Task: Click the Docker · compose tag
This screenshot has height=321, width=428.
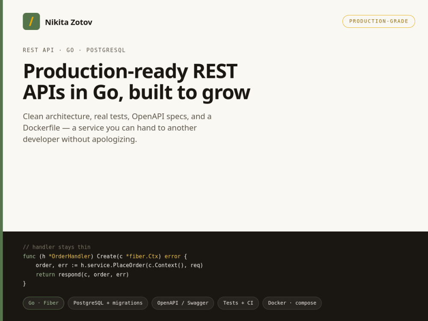Action: [292, 303]
